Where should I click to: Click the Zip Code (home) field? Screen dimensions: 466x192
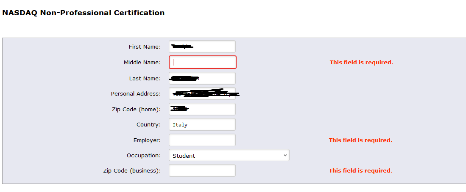point(202,109)
